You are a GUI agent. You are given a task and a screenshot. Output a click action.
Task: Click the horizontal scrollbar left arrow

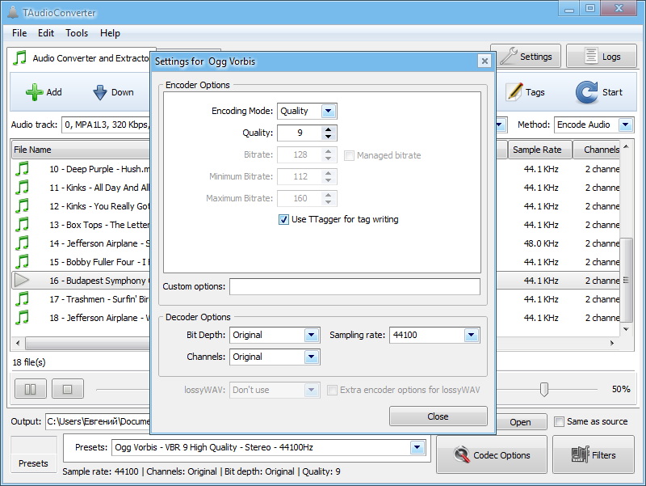coord(18,343)
